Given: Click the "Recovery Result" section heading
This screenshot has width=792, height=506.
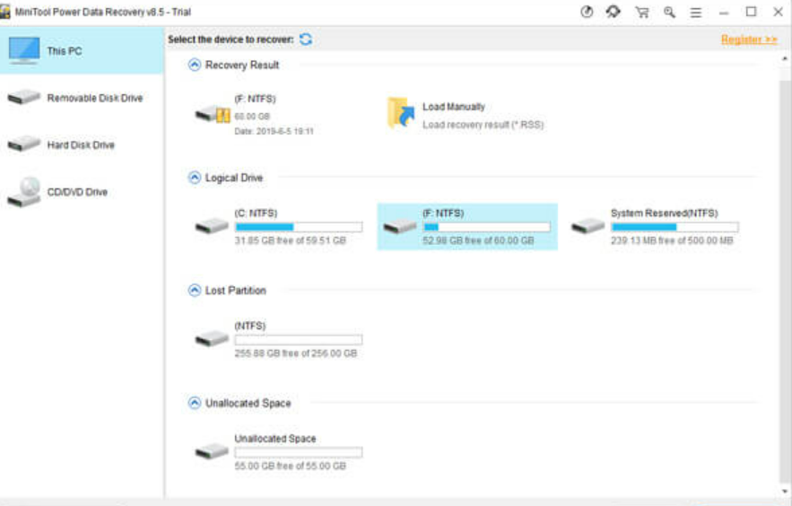Looking at the screenshot, I should [x=242, y=65].
